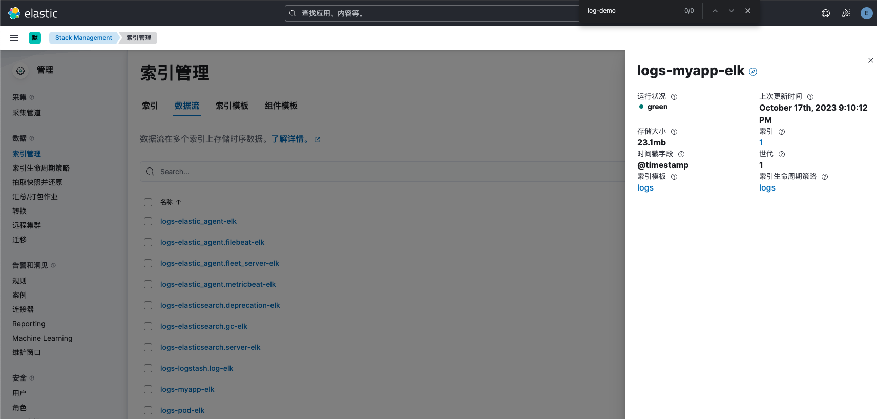The width and height of the screenshot is (877, 419).
Task: Open Reporting in sidebar
Action: click(x=29, y=324)
